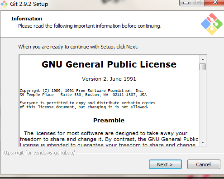Close the Git Setup window

[x=214, y=2]
